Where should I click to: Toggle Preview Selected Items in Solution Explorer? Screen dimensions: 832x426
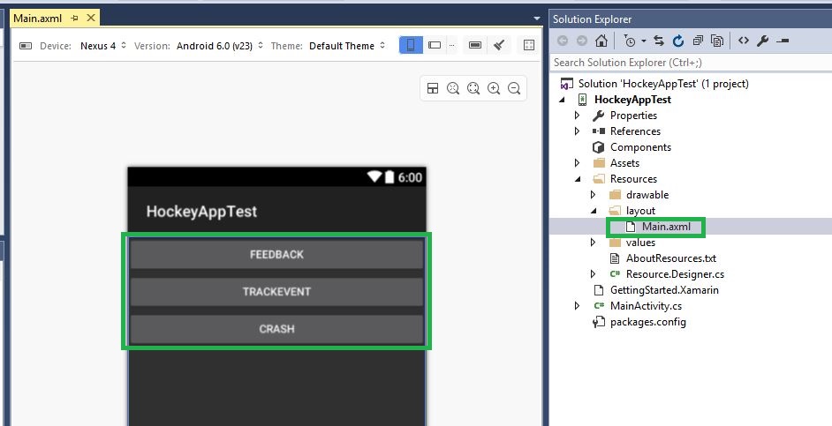(x=783, y=41)
